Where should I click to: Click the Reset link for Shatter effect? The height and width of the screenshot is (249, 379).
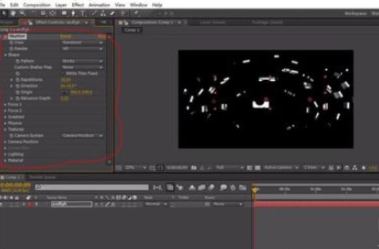65,37
